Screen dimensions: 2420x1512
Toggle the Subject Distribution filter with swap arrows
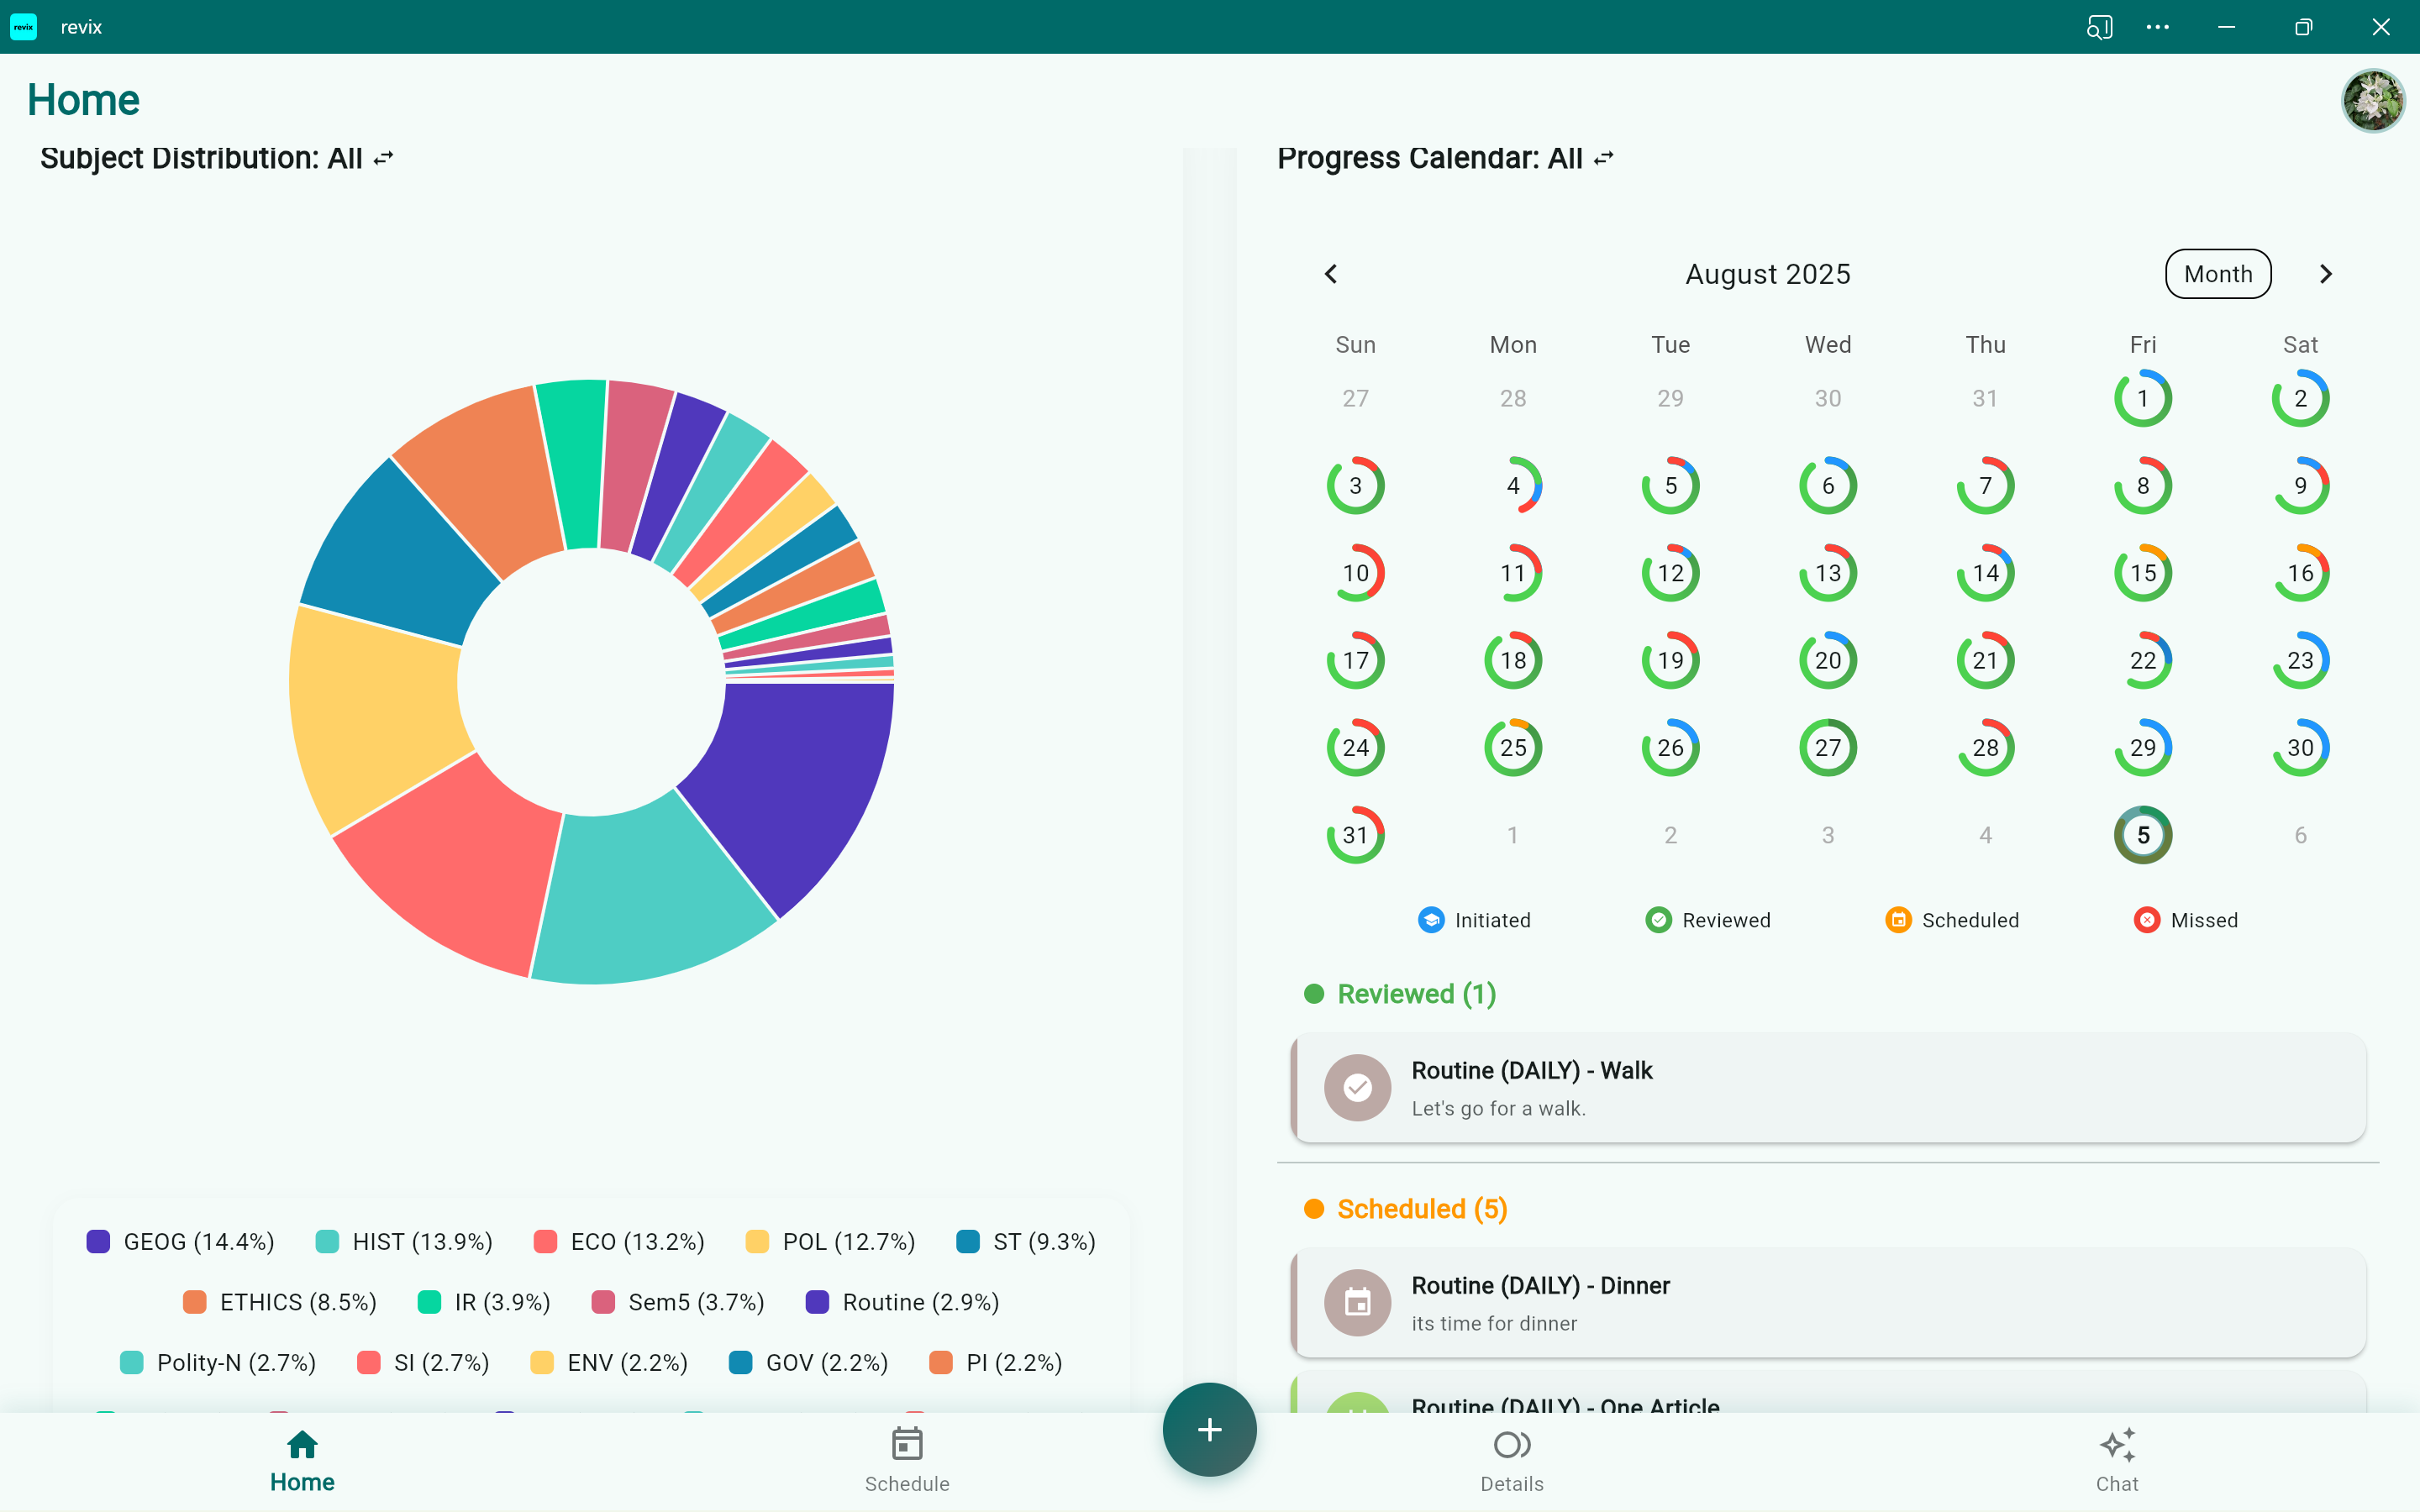tap(383, 157)
